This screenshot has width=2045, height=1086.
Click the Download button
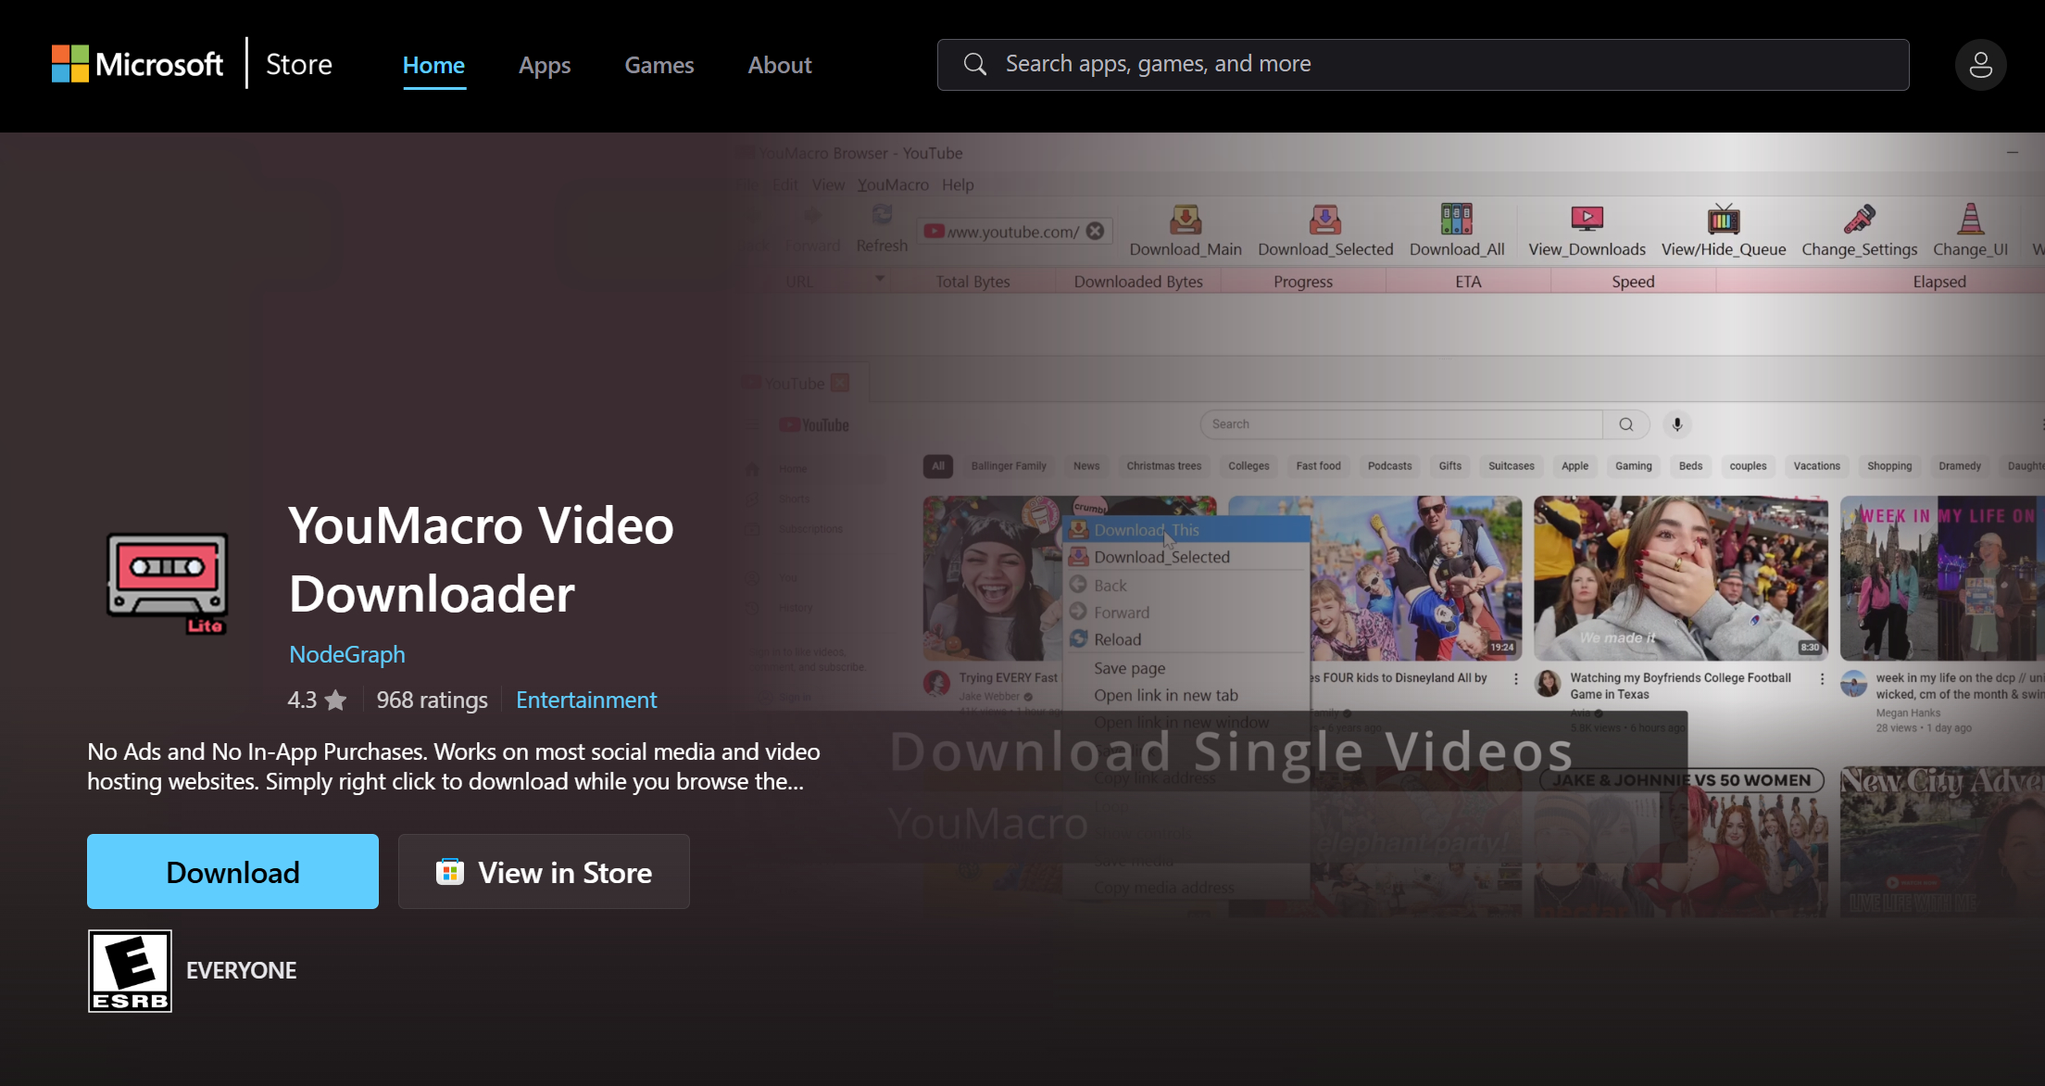[x=232, y=871]
